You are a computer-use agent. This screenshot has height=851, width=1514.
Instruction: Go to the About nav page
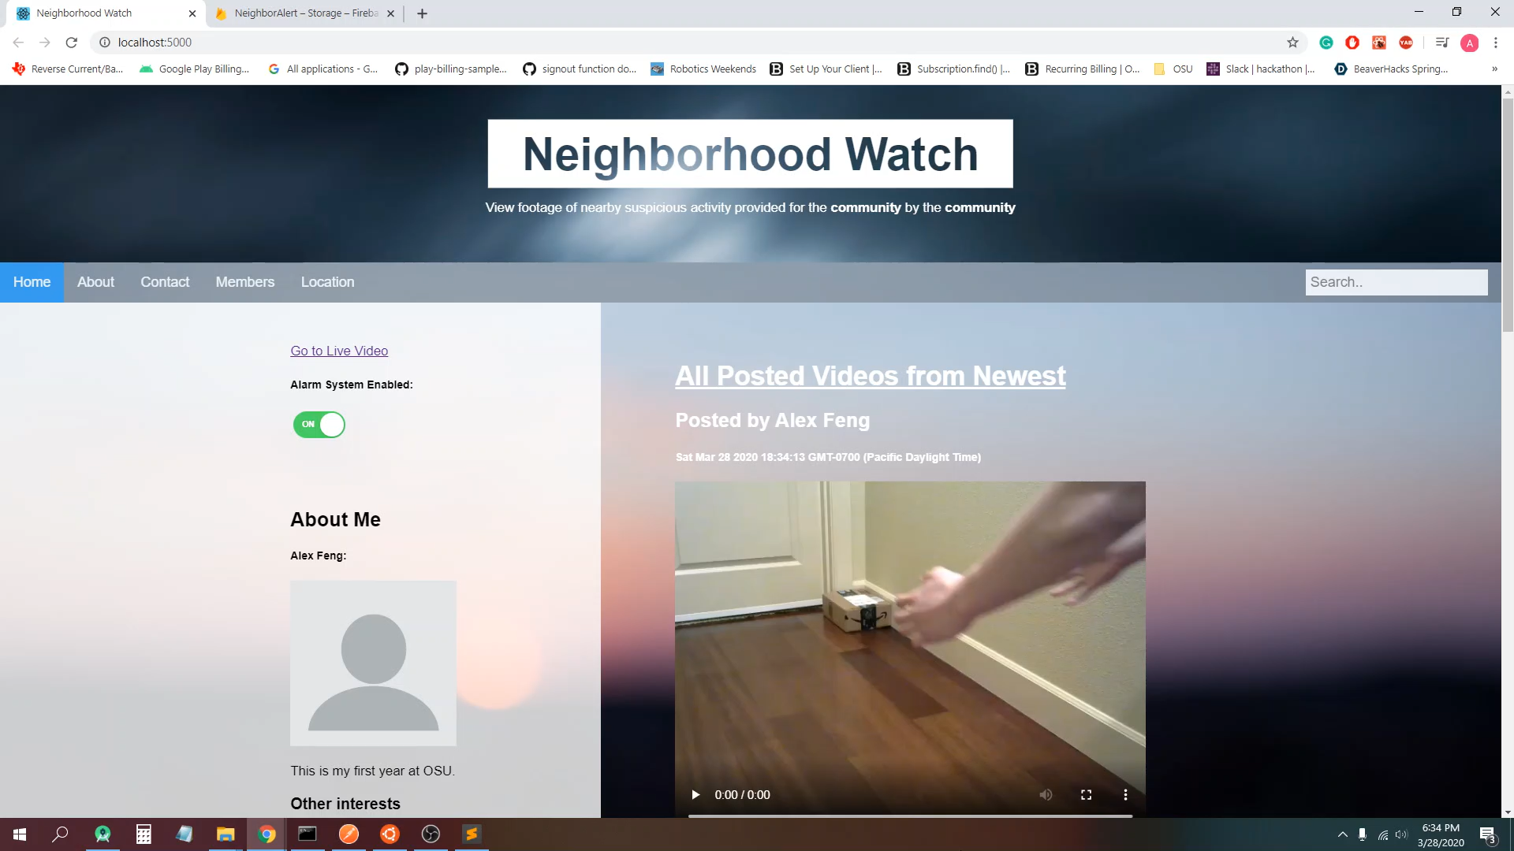click(x=95, y=282)
